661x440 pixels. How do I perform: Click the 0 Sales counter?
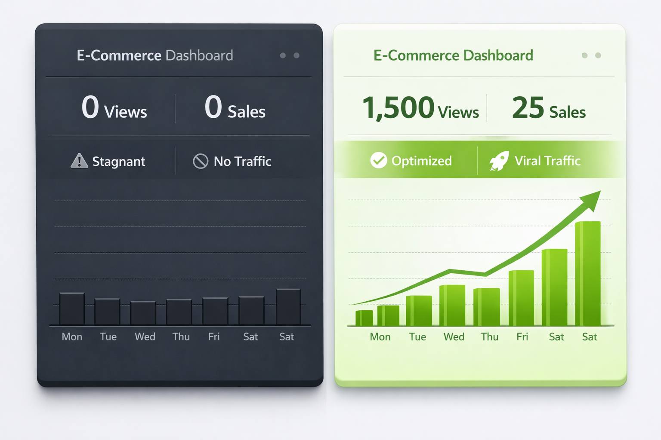pyautogui.click(x=235, y=109)
